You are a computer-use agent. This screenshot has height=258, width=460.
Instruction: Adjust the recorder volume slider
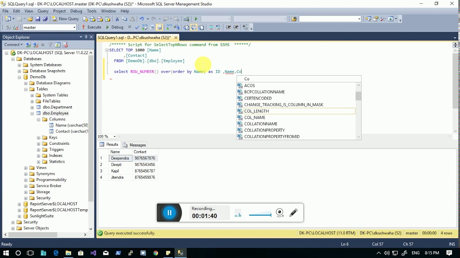(260, 215)
